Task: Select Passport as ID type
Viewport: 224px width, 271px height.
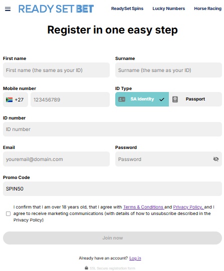Action: pyautogui.click(x=195, y=99)
